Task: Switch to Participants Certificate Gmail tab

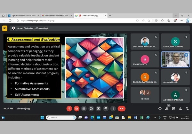Action: point(56,15)
